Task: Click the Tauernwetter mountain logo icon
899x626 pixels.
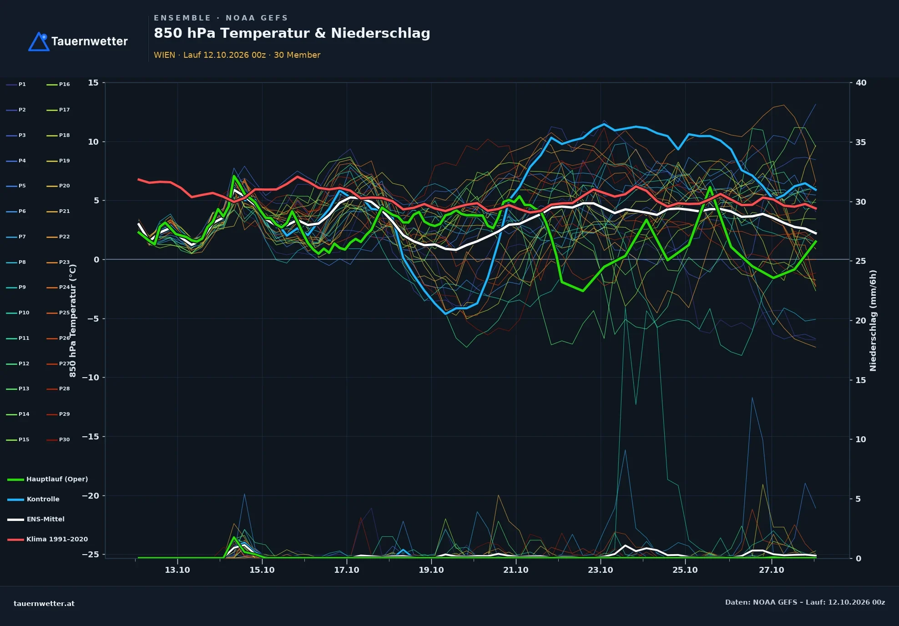Action: 39,41
